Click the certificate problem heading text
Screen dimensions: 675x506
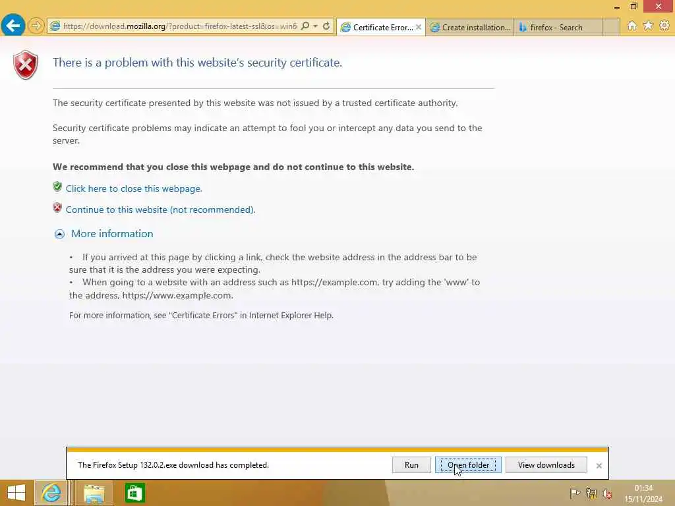pos(197,63)
